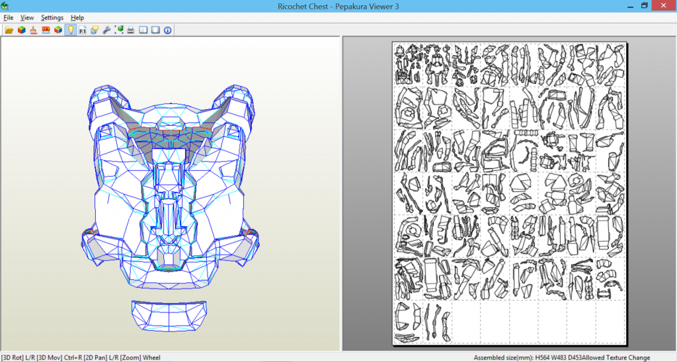Open the Settings menu
This screenshot has width=677, height=362.
point(52,18)
